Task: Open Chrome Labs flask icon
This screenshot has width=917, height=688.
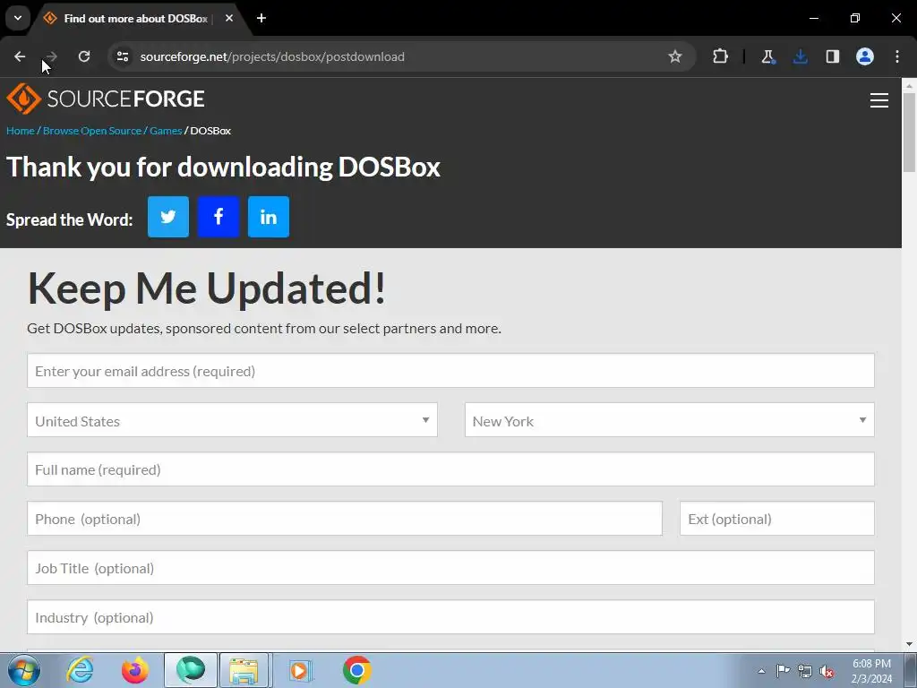Action: coord(767,56)
